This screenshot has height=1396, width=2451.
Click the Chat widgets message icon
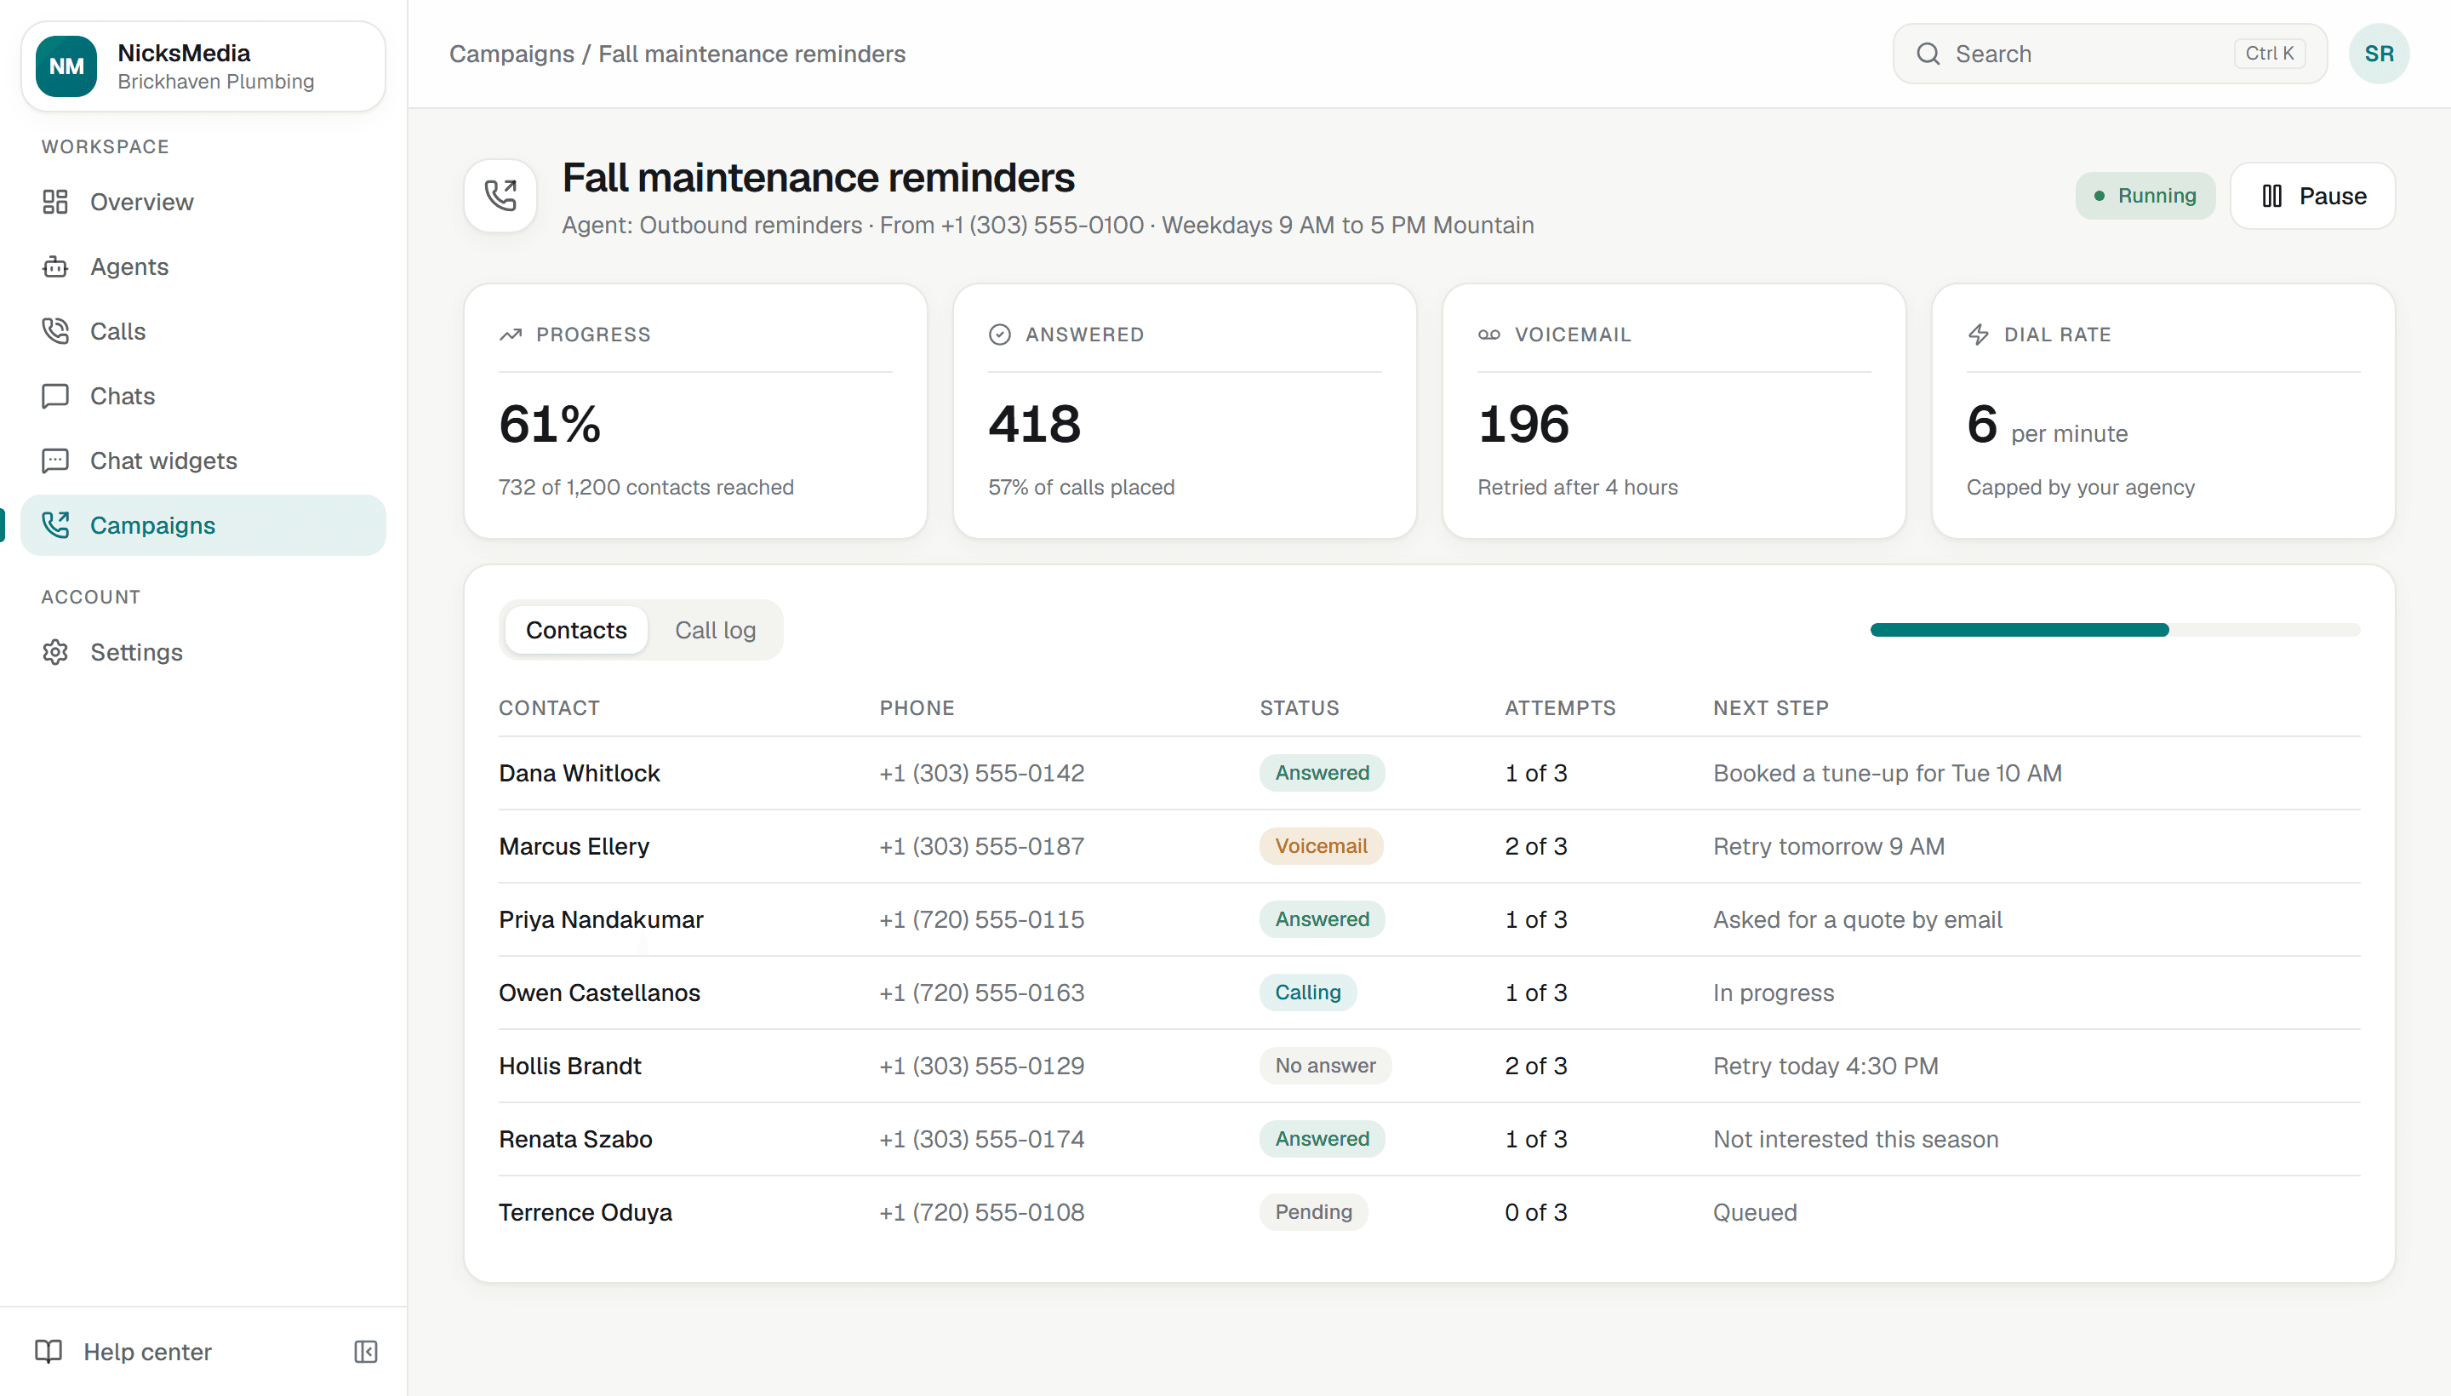point(55,461)
